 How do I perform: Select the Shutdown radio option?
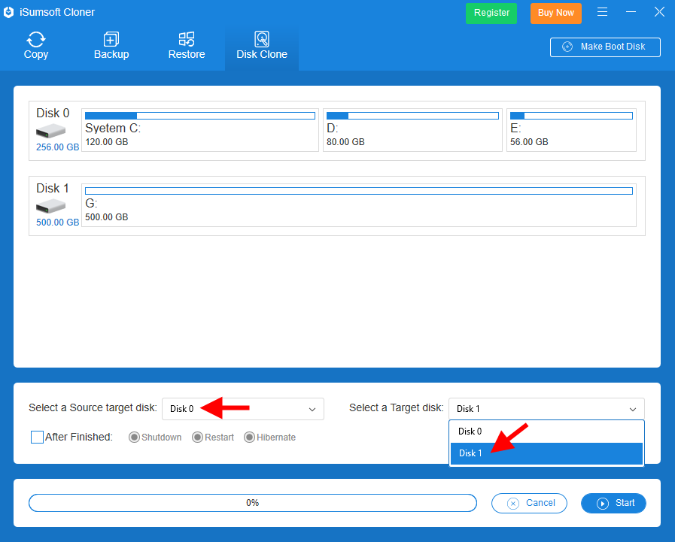click(x=134, y=437)
